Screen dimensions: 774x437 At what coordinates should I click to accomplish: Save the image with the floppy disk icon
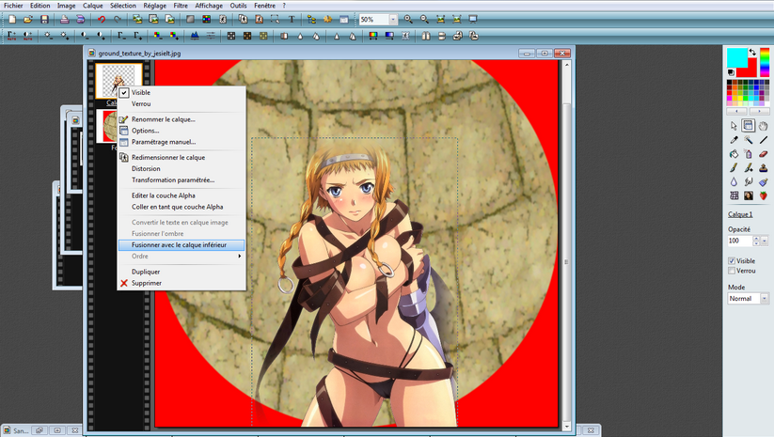click(44, 19)
